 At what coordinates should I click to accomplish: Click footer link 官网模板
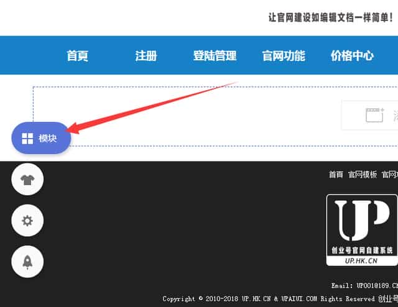[x=363, y=175]
